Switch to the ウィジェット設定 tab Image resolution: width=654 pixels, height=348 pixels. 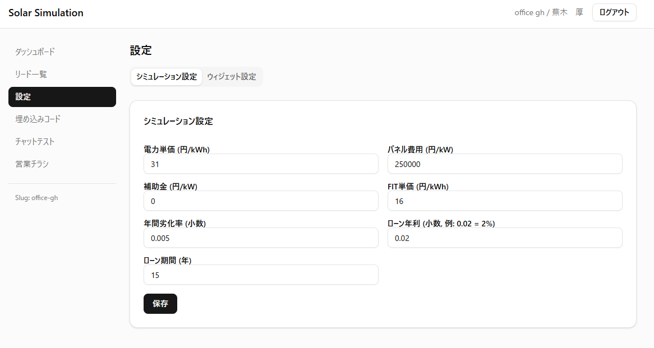(x=231, y=77)
